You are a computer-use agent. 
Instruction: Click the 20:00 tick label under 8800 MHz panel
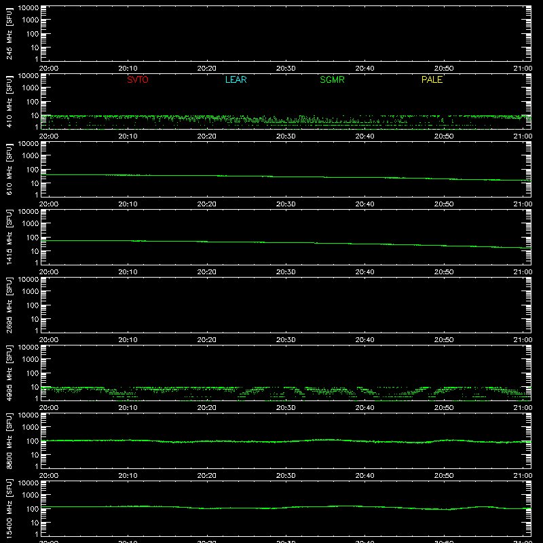49,476
